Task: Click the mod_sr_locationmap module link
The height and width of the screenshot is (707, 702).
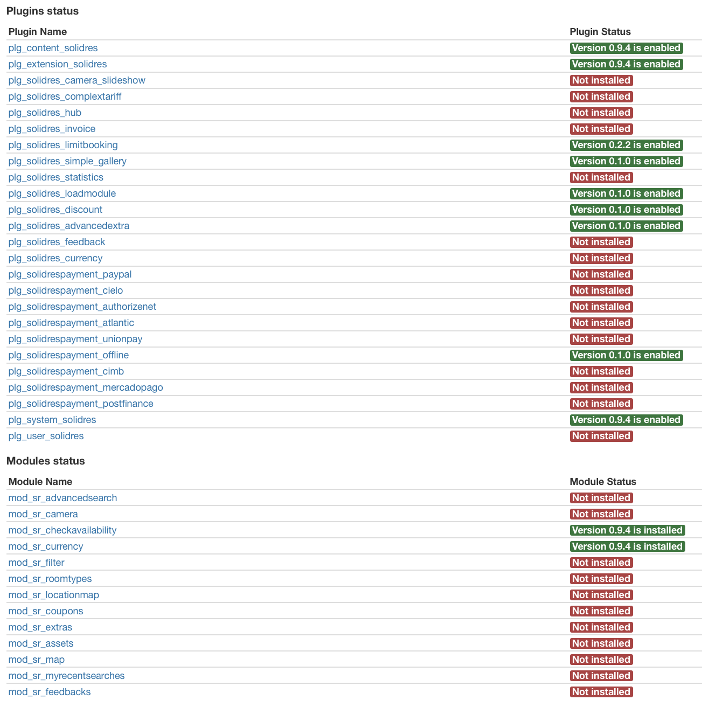Action: (54, 595)
